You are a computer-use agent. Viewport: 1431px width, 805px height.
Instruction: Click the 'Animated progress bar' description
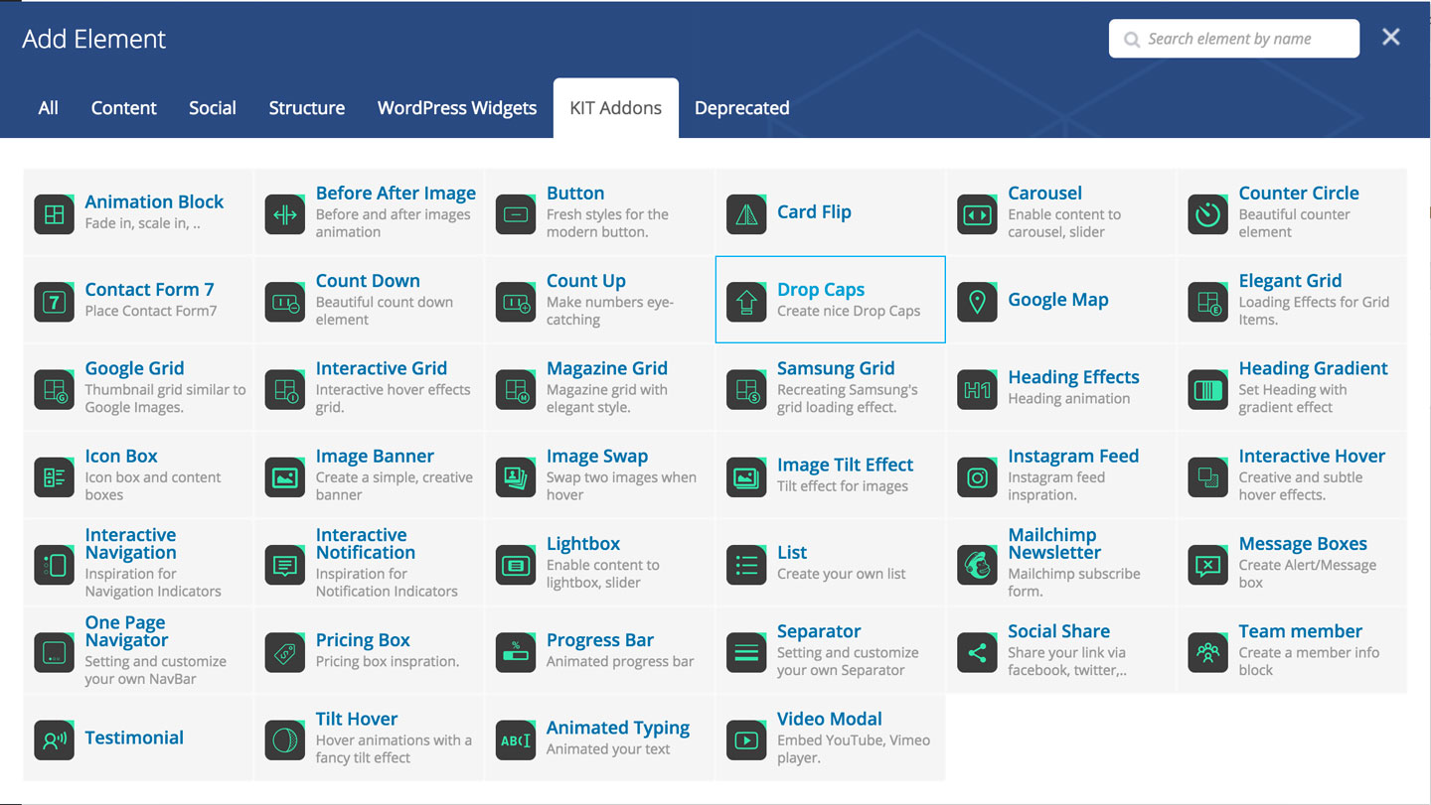(x=620, y=661)
